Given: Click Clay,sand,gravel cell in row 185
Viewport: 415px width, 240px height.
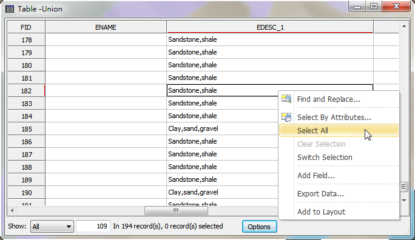Looking at the screenshot, I should [x=222, y=128].
